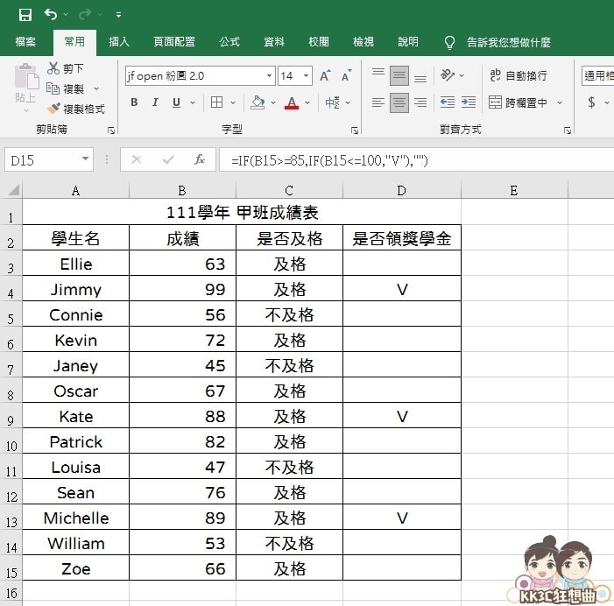The height and width of the screenshot is (606, 614).
Task: Select cell with Jimmy
Action: click(x=76, y=289)
